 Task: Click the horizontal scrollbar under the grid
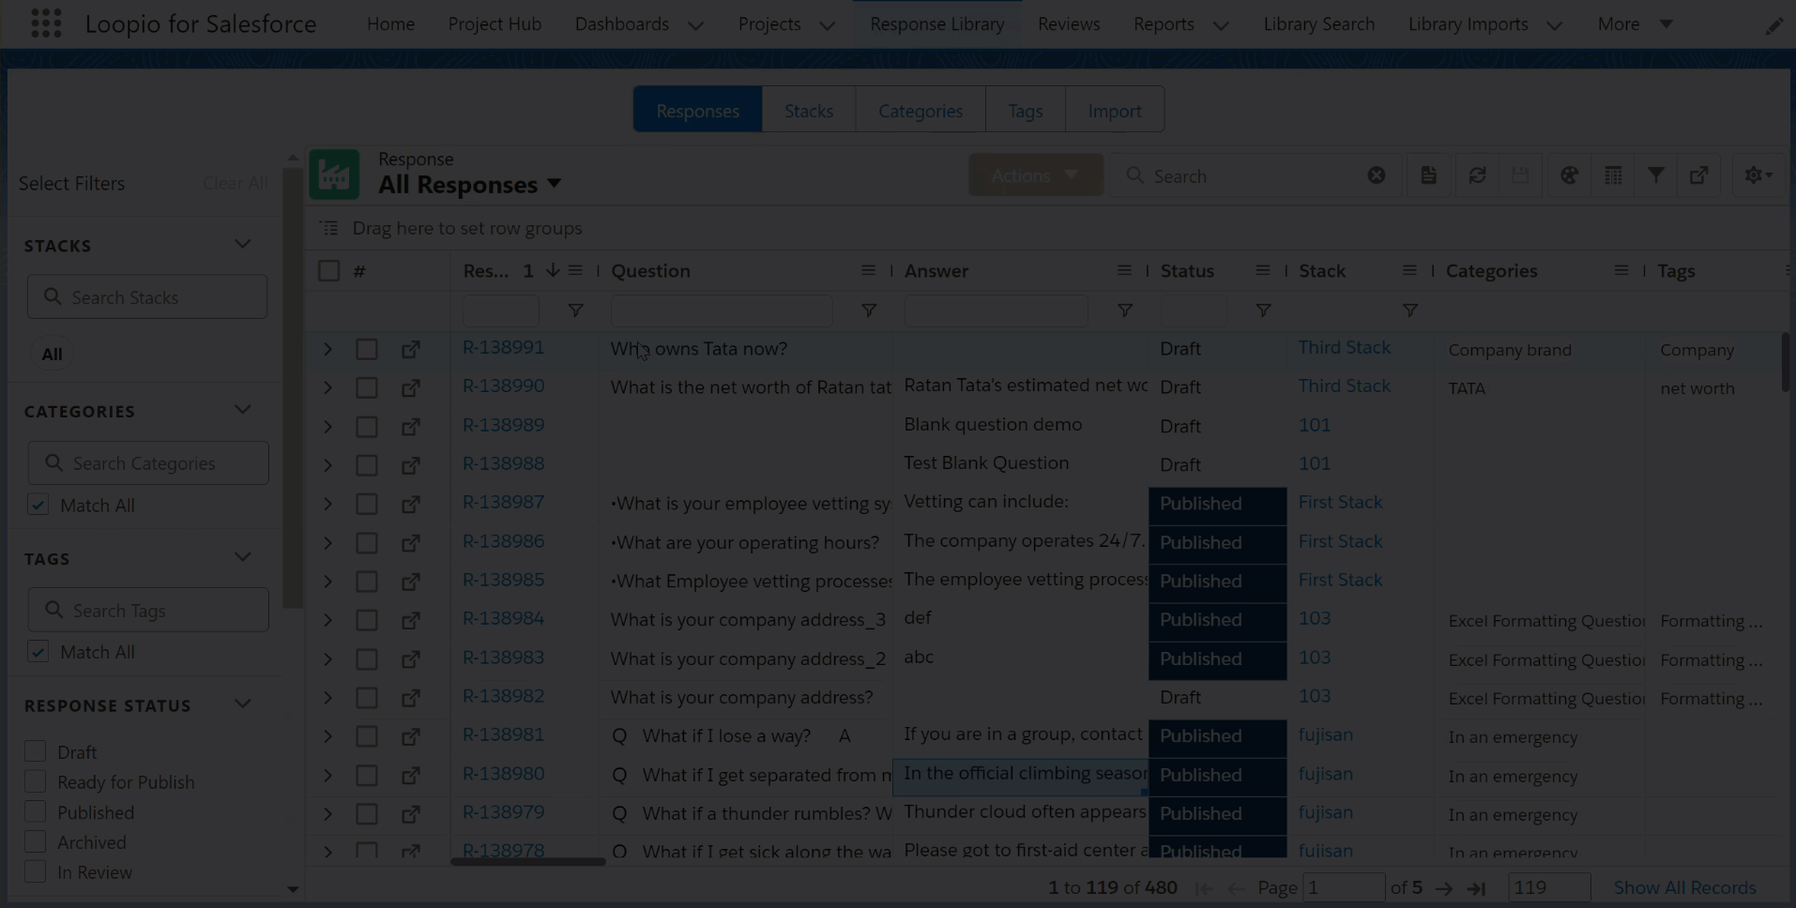tap(527, 861)
